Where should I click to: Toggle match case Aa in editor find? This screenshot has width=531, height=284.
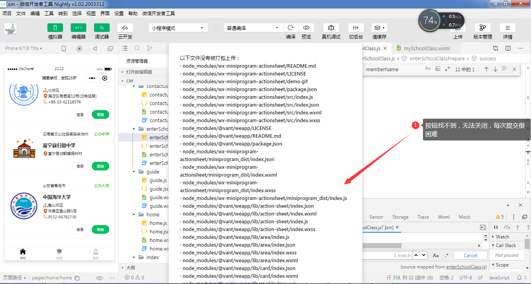tap(428, 69)
